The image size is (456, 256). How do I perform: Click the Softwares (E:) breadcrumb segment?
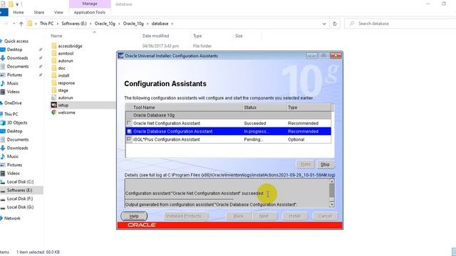pyautogui.click(x=74, y=23)
